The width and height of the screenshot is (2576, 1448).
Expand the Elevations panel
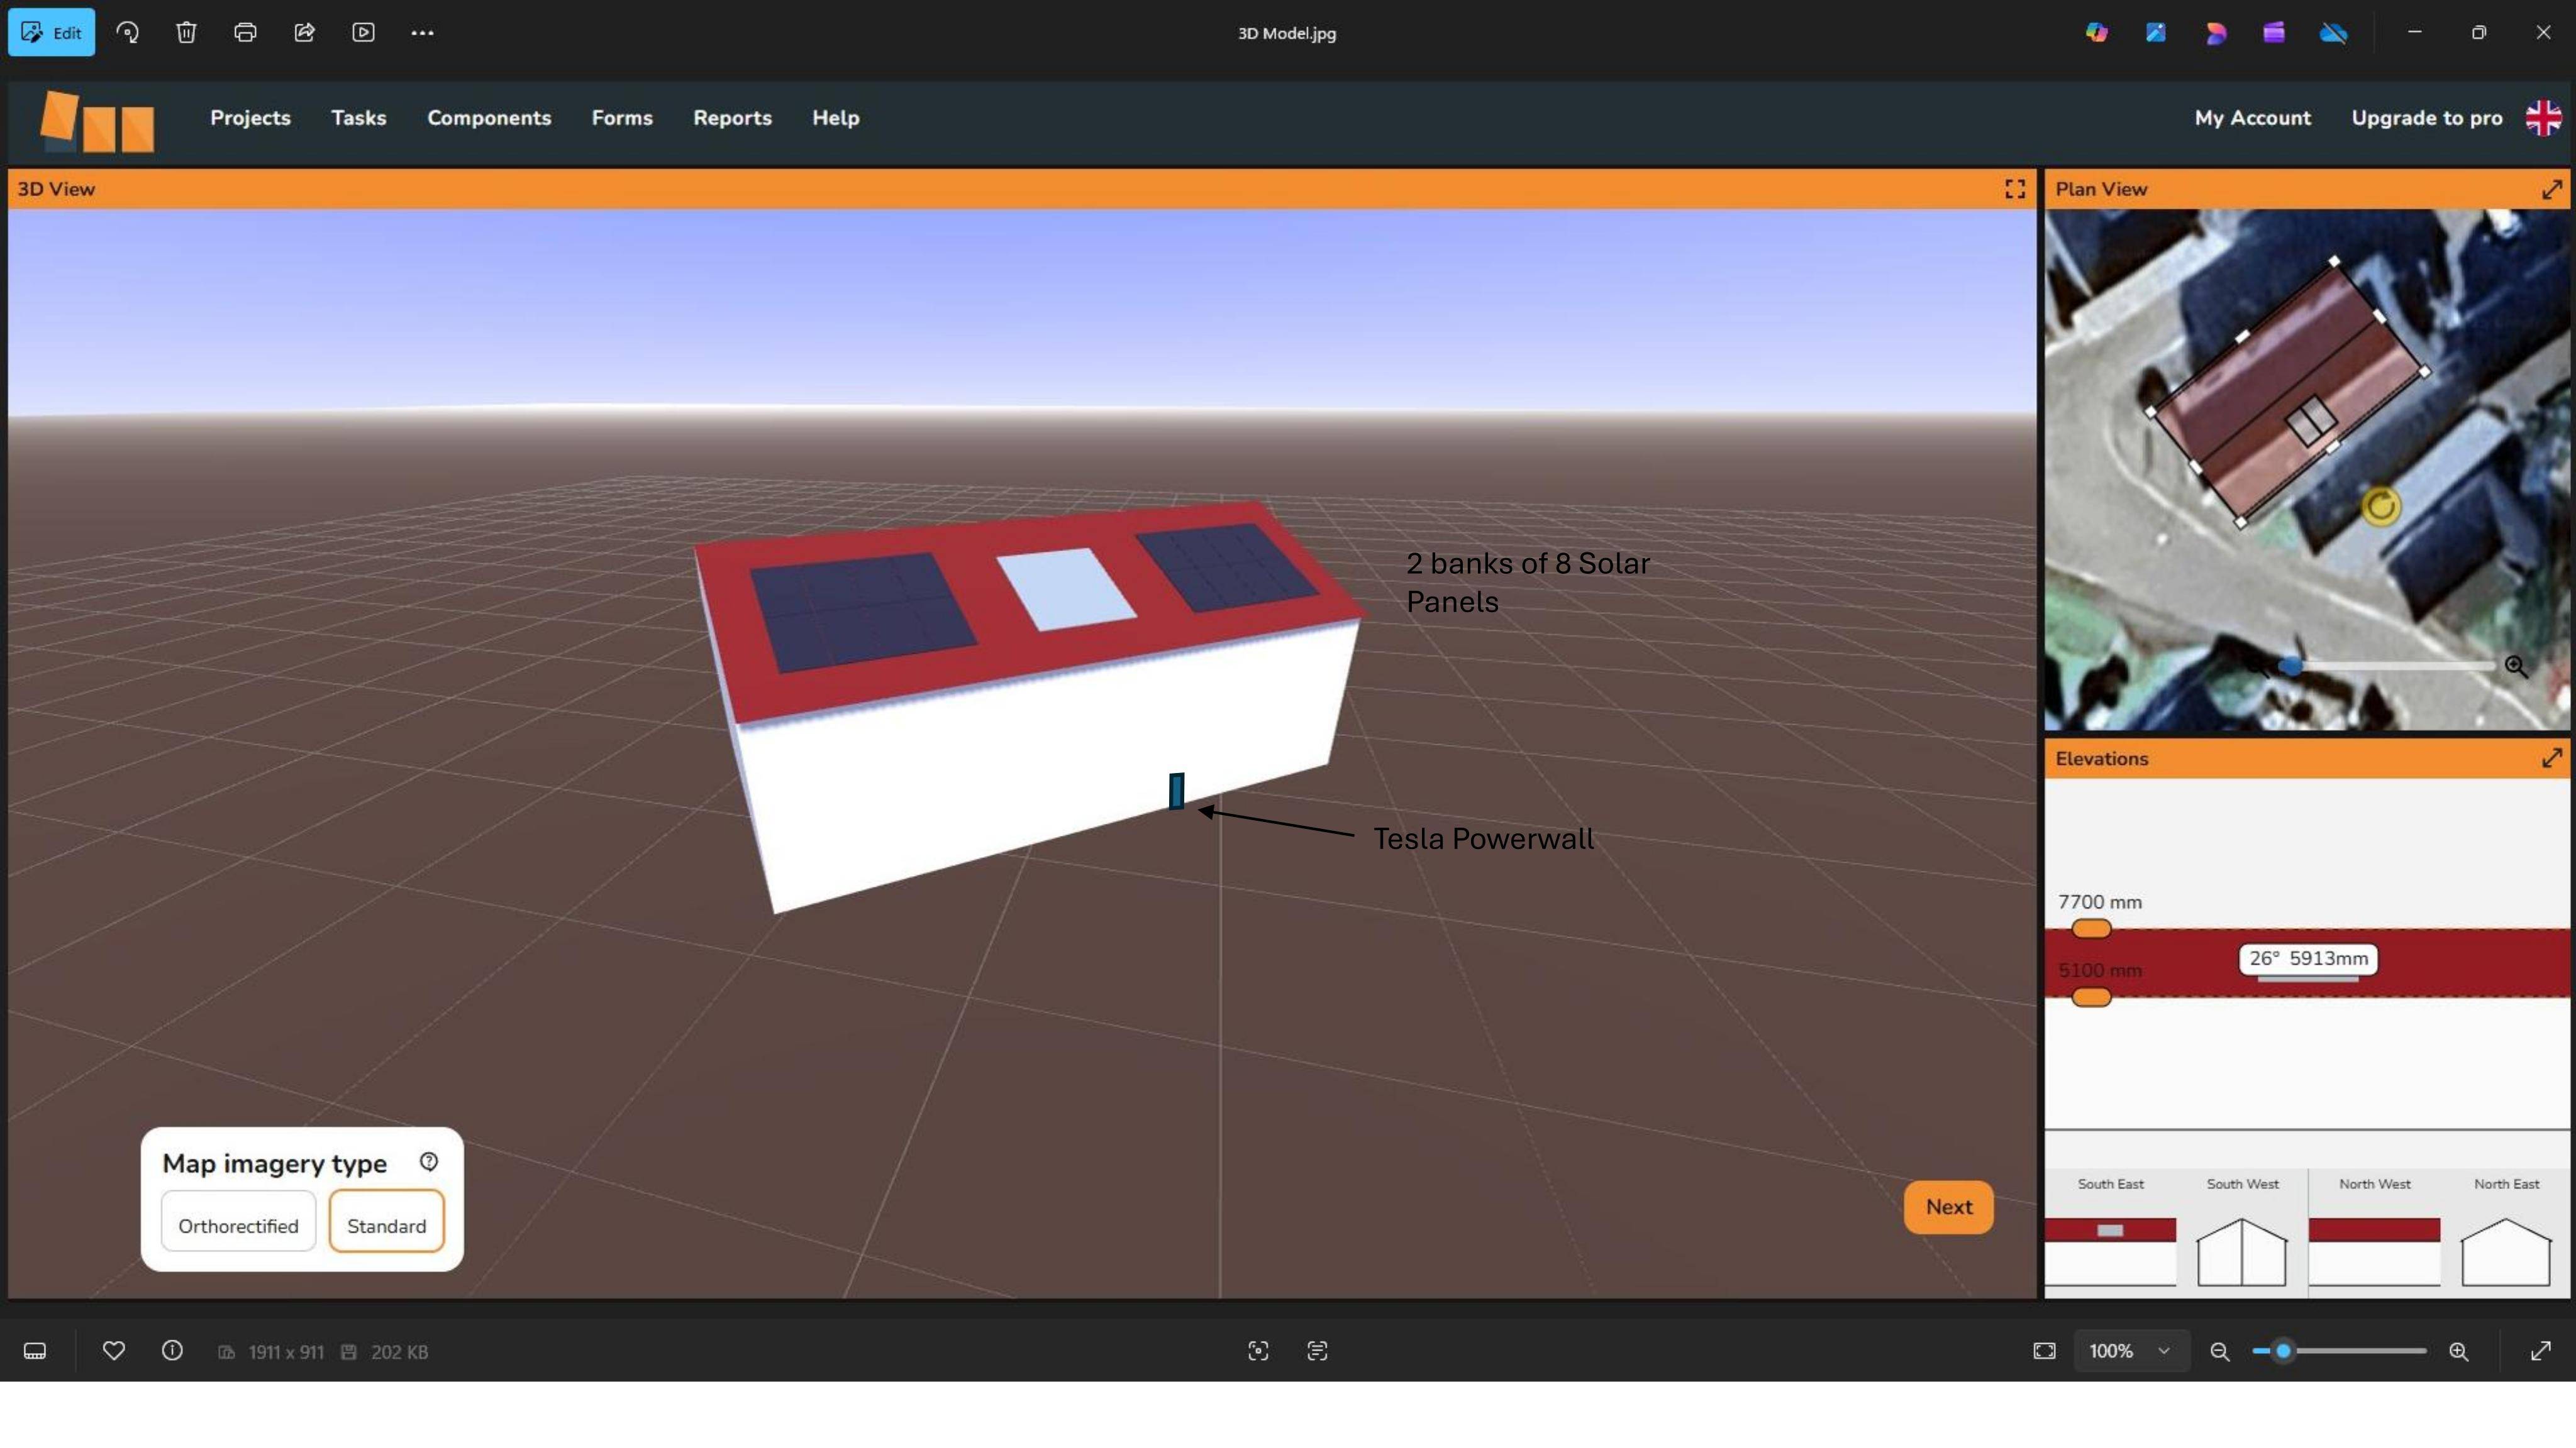coord(2552,759)
